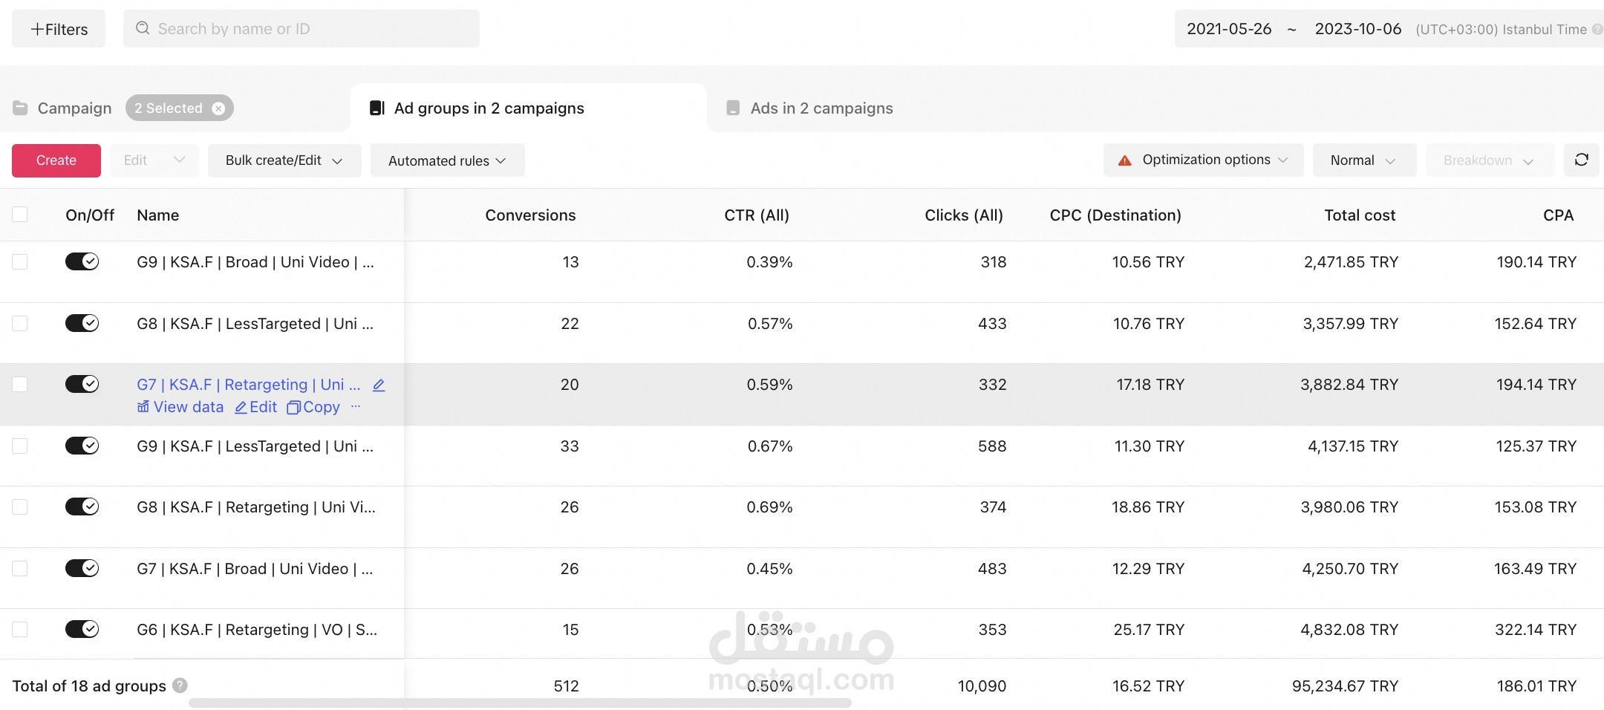Toggle off G7 KSA.F Broad Uni Video ad group
The height and width of the screenshot is (710, 1604).
coord(82,568)
